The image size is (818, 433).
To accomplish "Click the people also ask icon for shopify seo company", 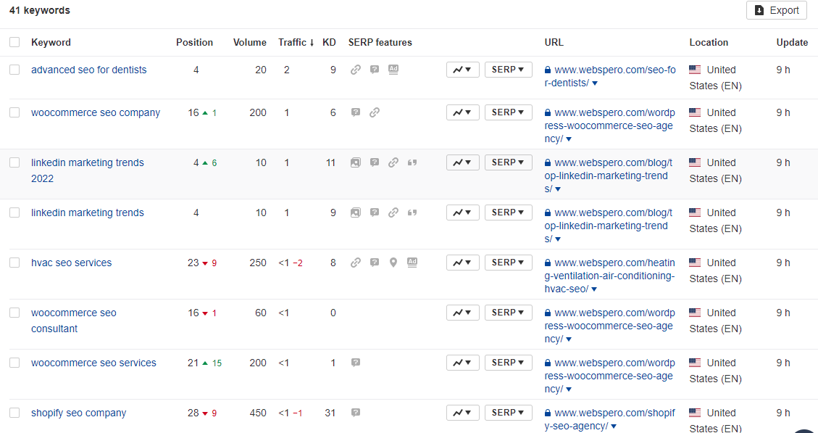I will click(355, 413).
